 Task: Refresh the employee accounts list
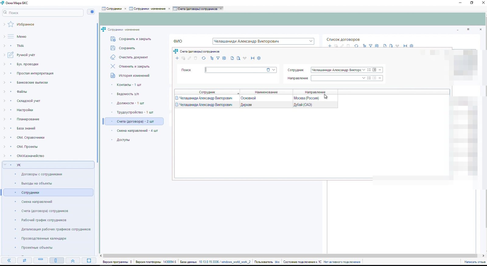click(x=204, y=58)
